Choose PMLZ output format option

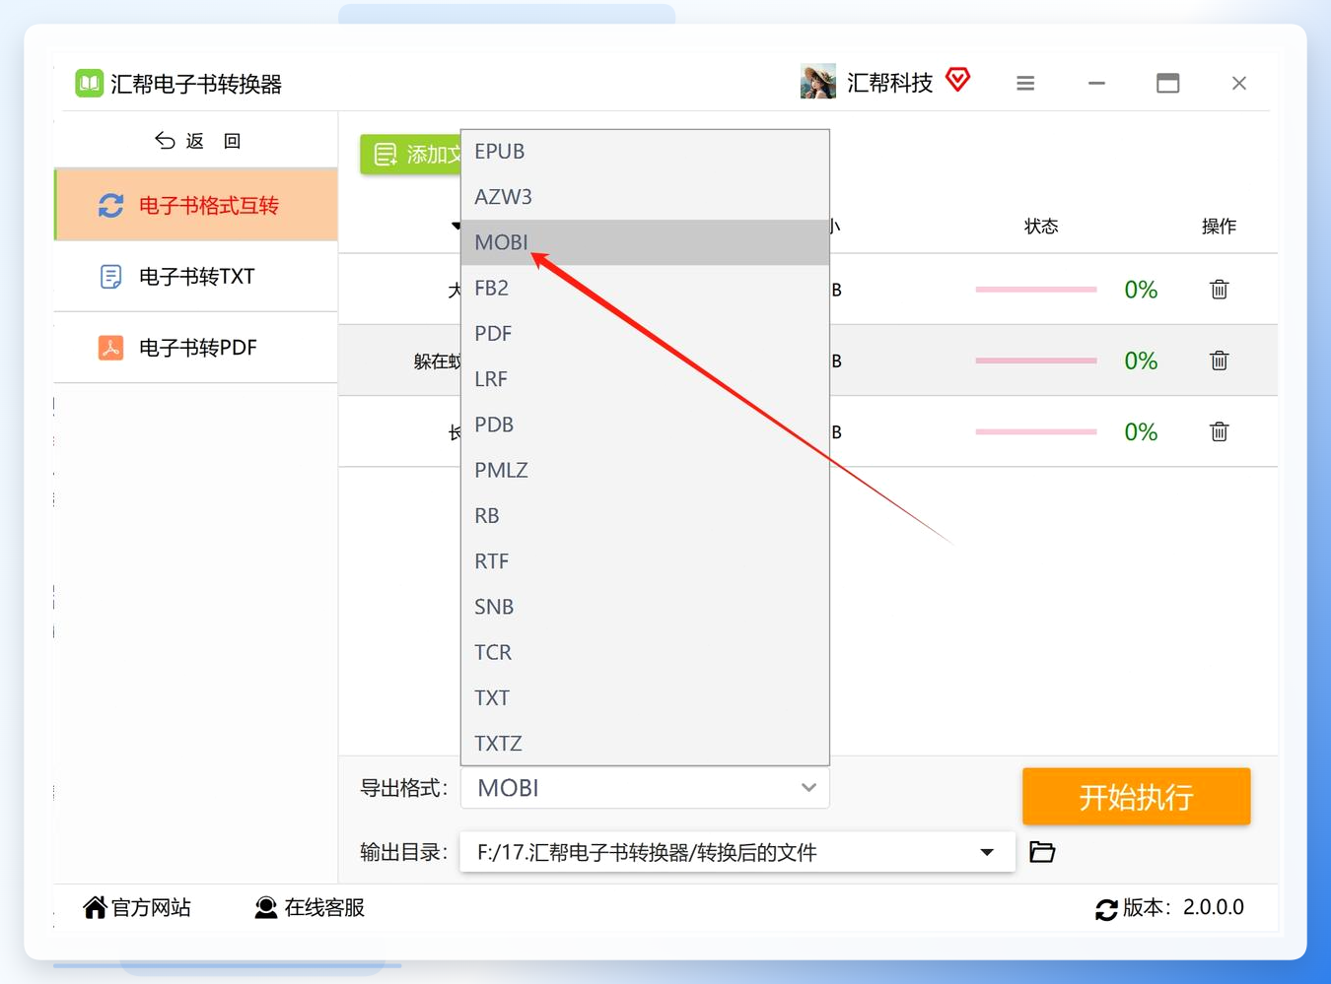click(645, 470)
